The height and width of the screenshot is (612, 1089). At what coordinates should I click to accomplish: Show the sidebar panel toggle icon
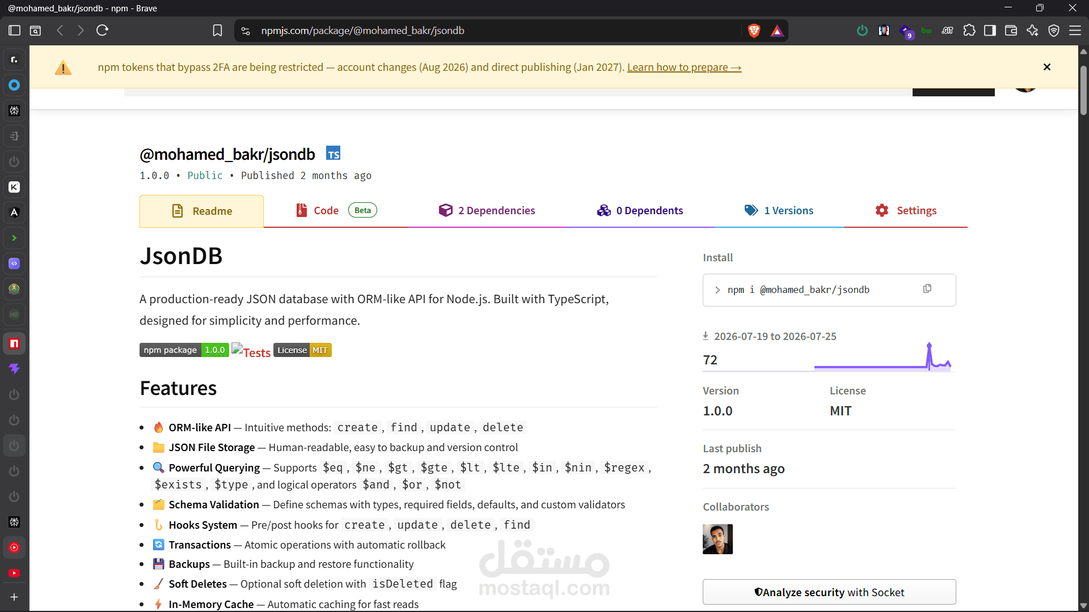click(990, 31)
